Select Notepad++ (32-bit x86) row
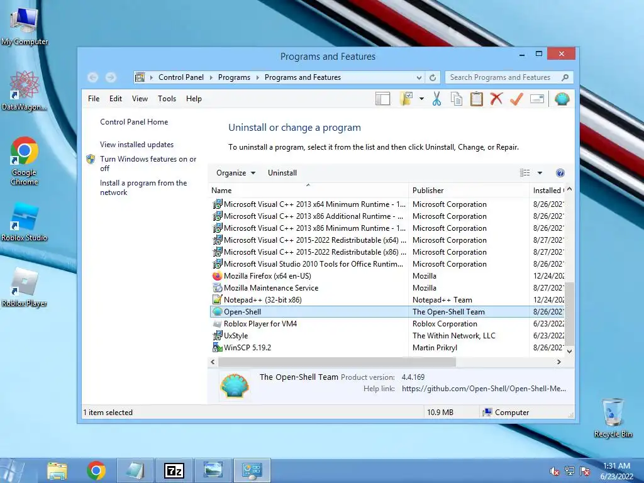Image resolution: width=644 pixels, height=483 pixels. [387, 300]
